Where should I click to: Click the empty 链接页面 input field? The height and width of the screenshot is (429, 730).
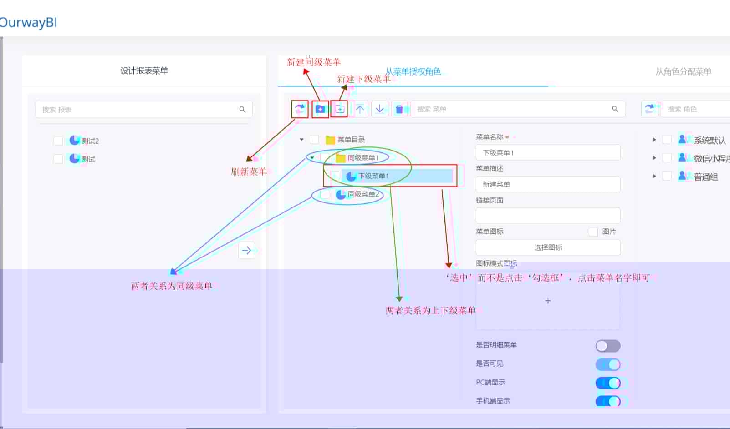click(x=548, y=216)
